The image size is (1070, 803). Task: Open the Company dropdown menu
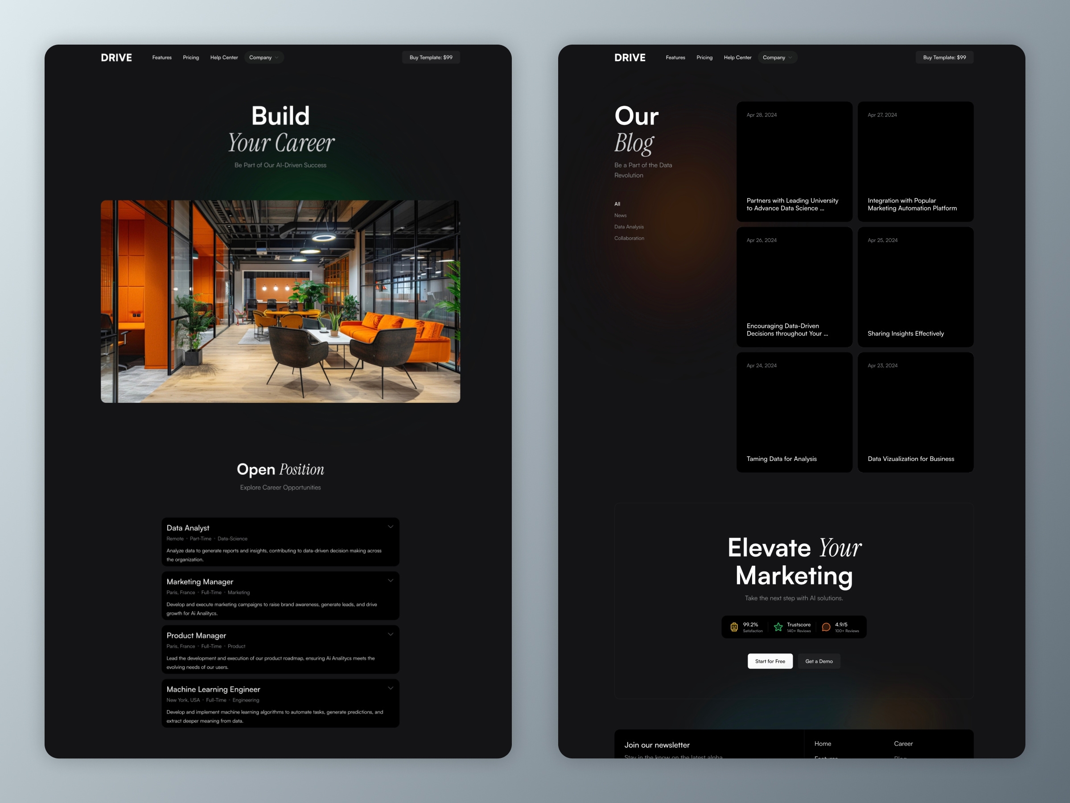click(264, 58)
